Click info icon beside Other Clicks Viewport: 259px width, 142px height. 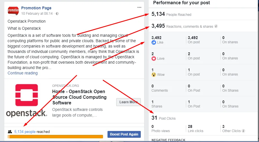[x=243, y=131]
